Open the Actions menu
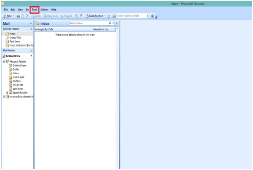 [44, 10]
